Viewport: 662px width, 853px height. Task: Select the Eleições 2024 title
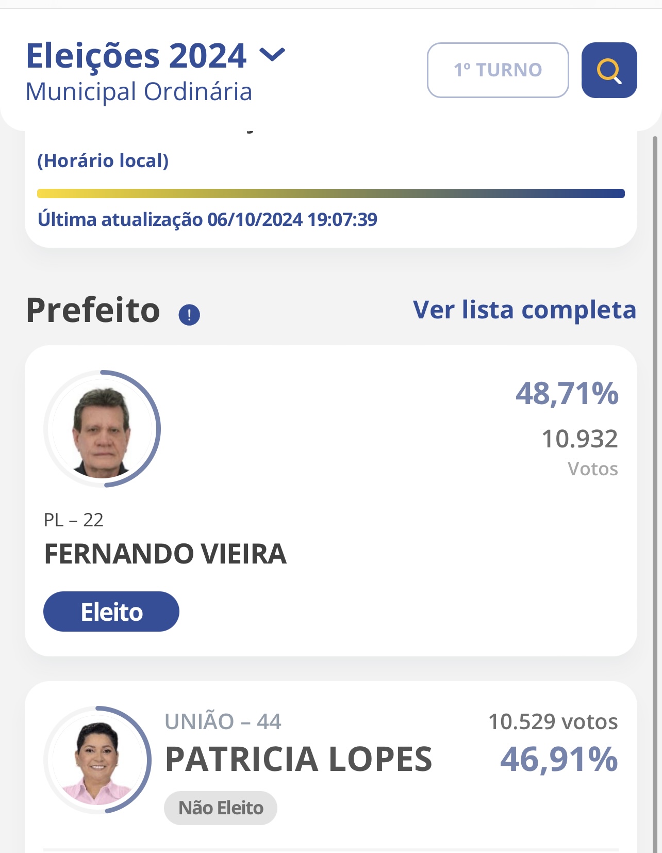coord(136,56)
